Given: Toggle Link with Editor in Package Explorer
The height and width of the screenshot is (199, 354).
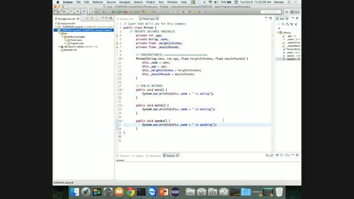Looking at the screenshot, I should click(x=92, y=18).
